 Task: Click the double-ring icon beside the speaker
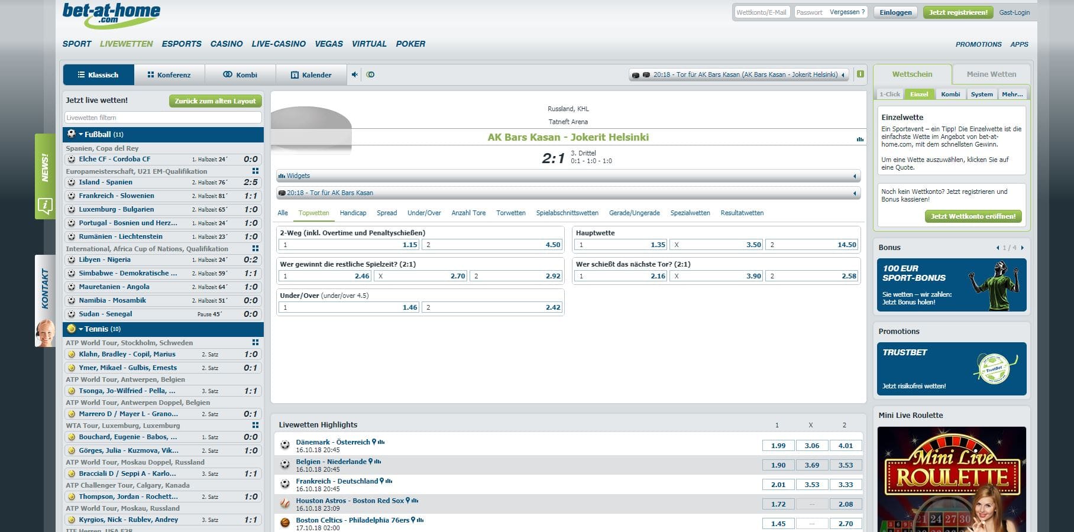(370, 75)
